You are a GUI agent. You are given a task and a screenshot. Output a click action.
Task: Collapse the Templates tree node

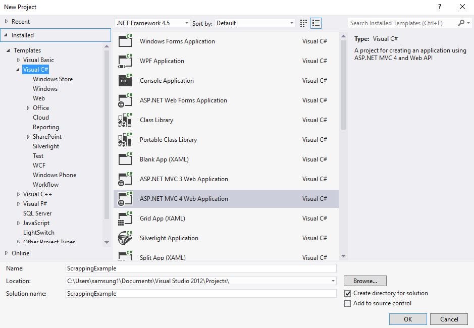pos(8,50)
